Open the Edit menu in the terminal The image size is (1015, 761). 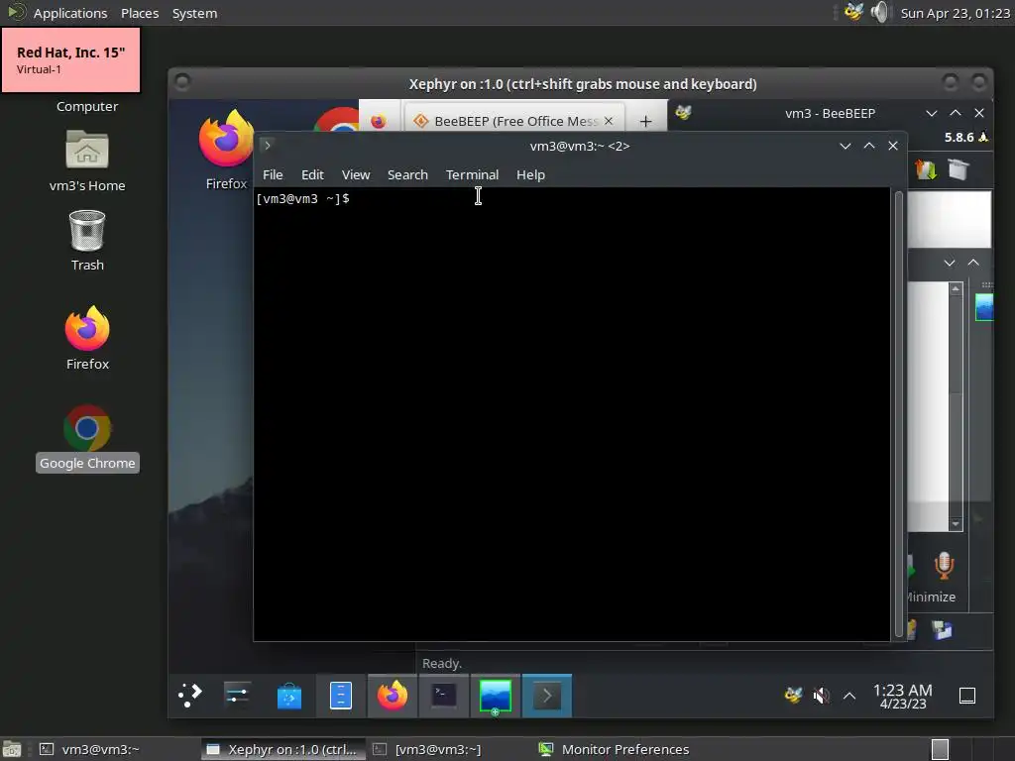click(x=312, y=174)
